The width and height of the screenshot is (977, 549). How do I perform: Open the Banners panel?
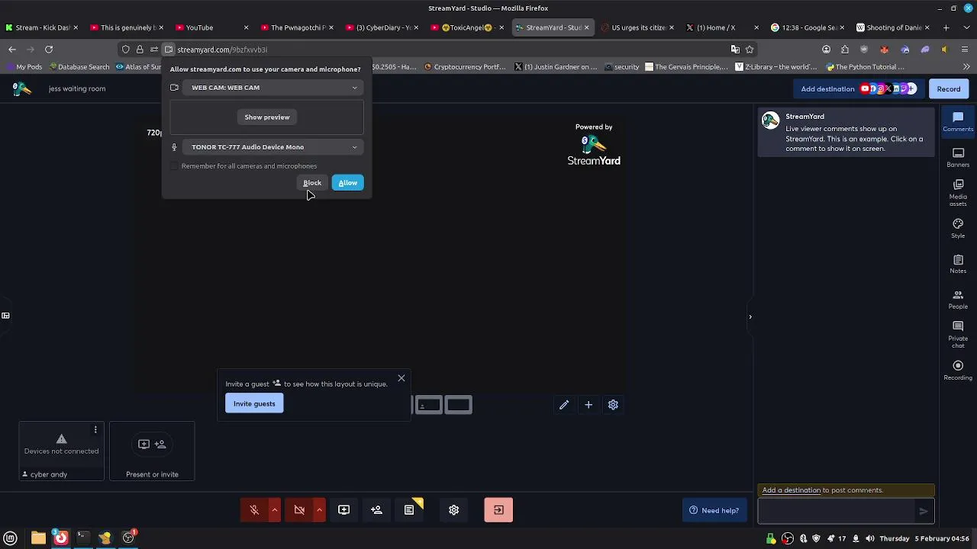click(x=958, y=157)
